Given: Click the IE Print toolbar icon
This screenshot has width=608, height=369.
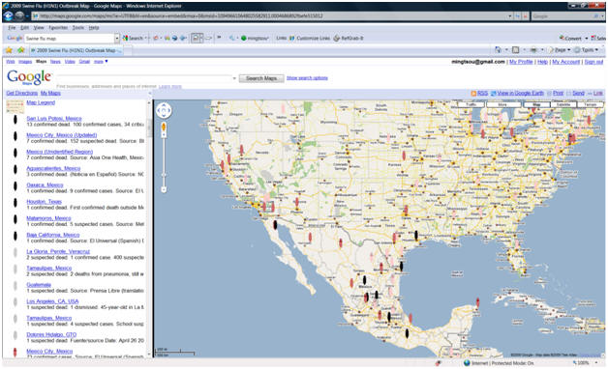Looking at the screenshot, I should tap(534, 50).
